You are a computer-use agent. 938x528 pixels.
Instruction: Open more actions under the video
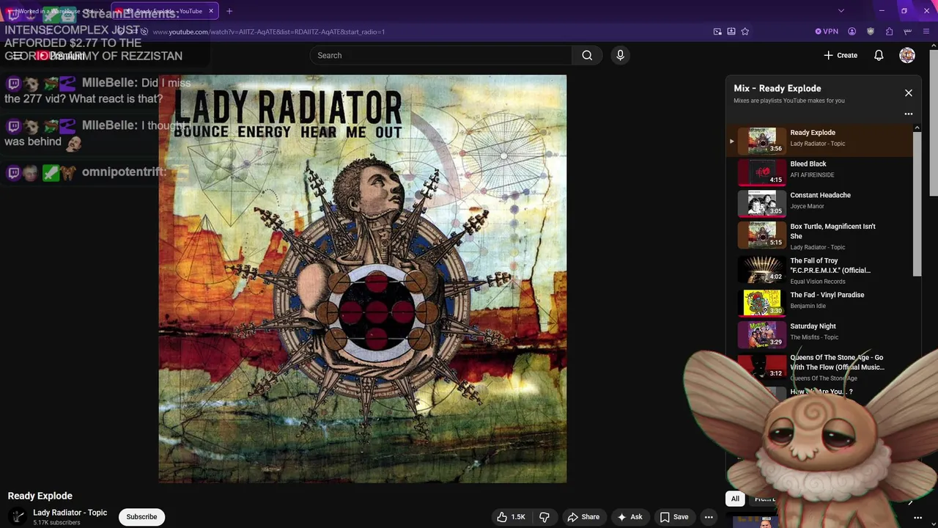[709, 517]
